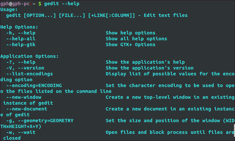Click 'Show all help options' description
This screenshot has width=235, height=141.
click(136, 39)
